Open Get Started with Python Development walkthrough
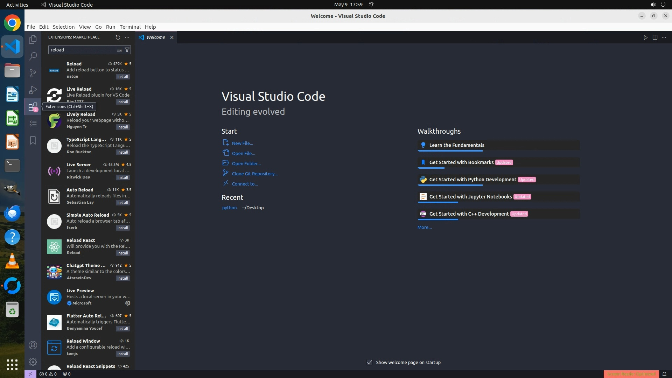This screenshot has height=378, width=672. 472,180
